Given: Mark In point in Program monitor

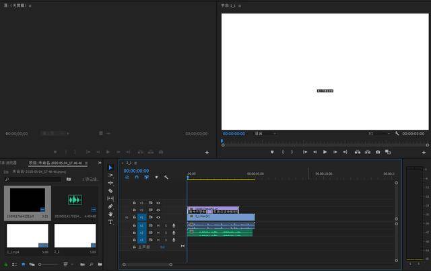Looking at the screenshot, I should click(283, 152).
